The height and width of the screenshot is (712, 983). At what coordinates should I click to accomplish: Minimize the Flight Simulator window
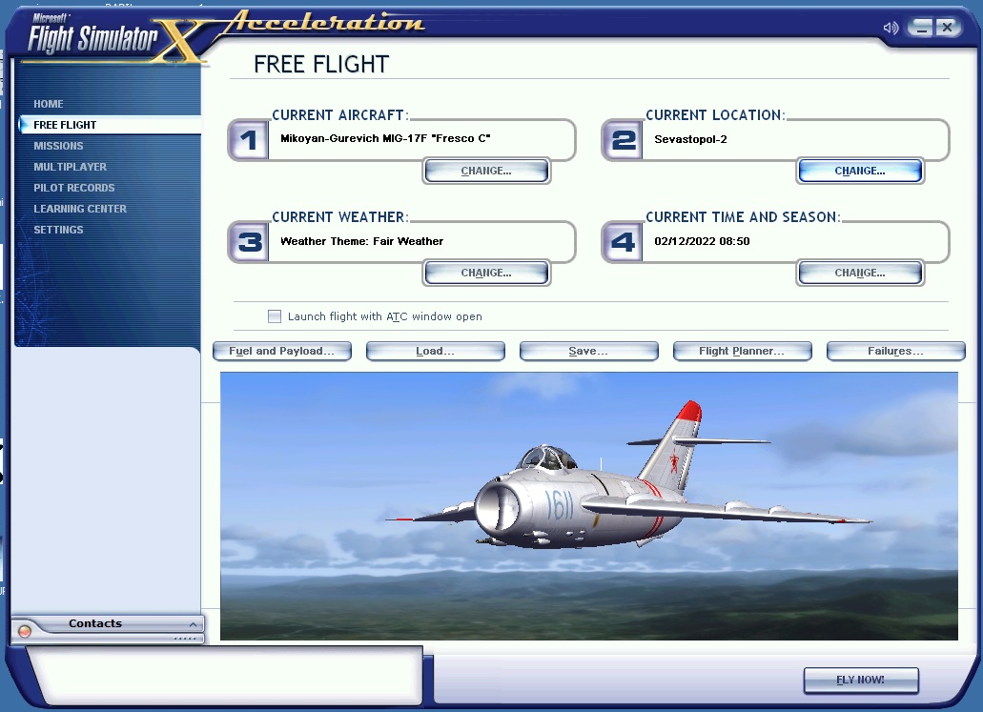(920, 27)
